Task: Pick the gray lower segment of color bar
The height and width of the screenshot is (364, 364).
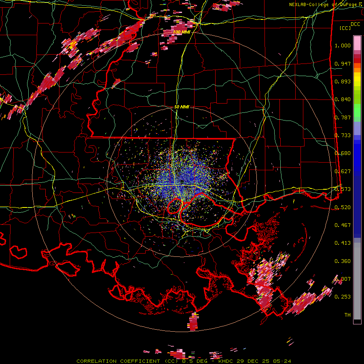Action: coord(357,281)
